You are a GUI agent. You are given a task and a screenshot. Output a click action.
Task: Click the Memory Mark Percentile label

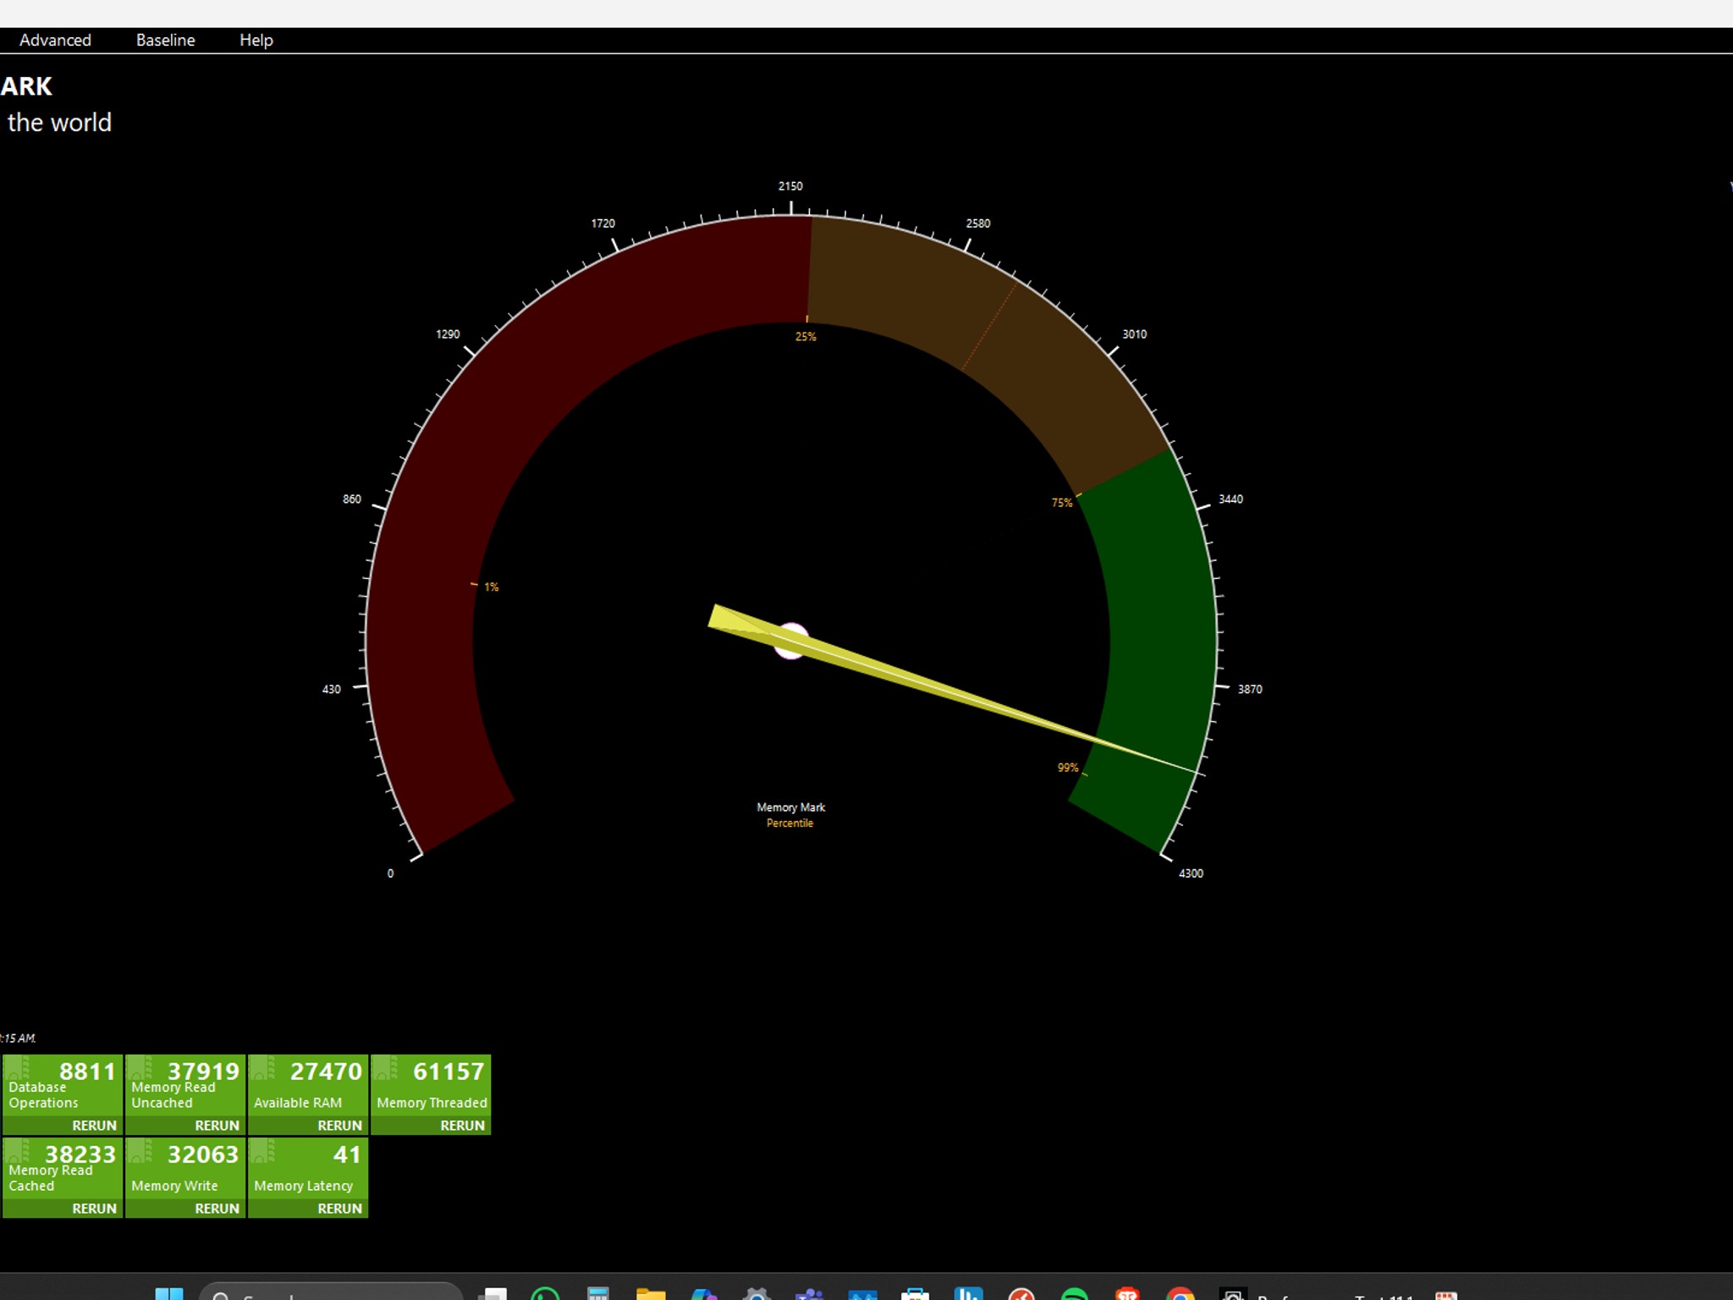click(x=790, y=815)
